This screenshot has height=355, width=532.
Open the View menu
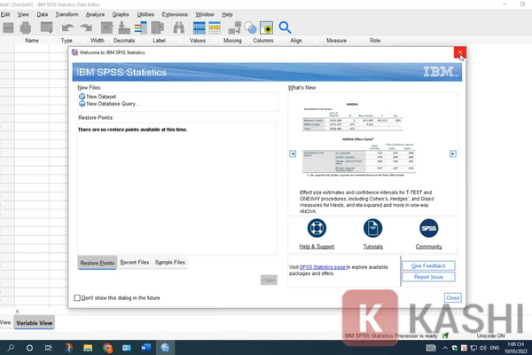coord(23,14)
